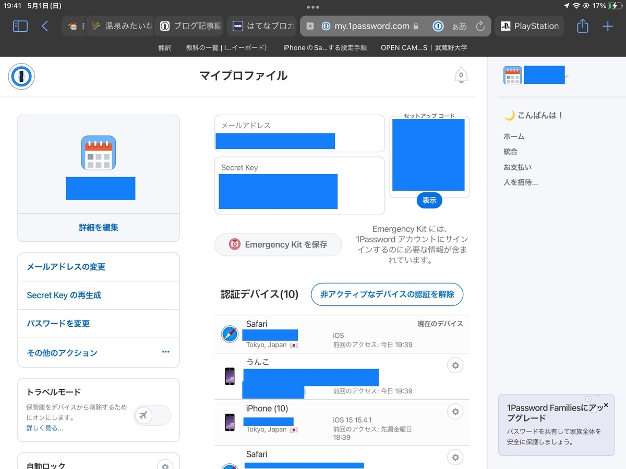626x469 pixels.
Task: Click 表示 button under setup code
Action: coord(429,200)
